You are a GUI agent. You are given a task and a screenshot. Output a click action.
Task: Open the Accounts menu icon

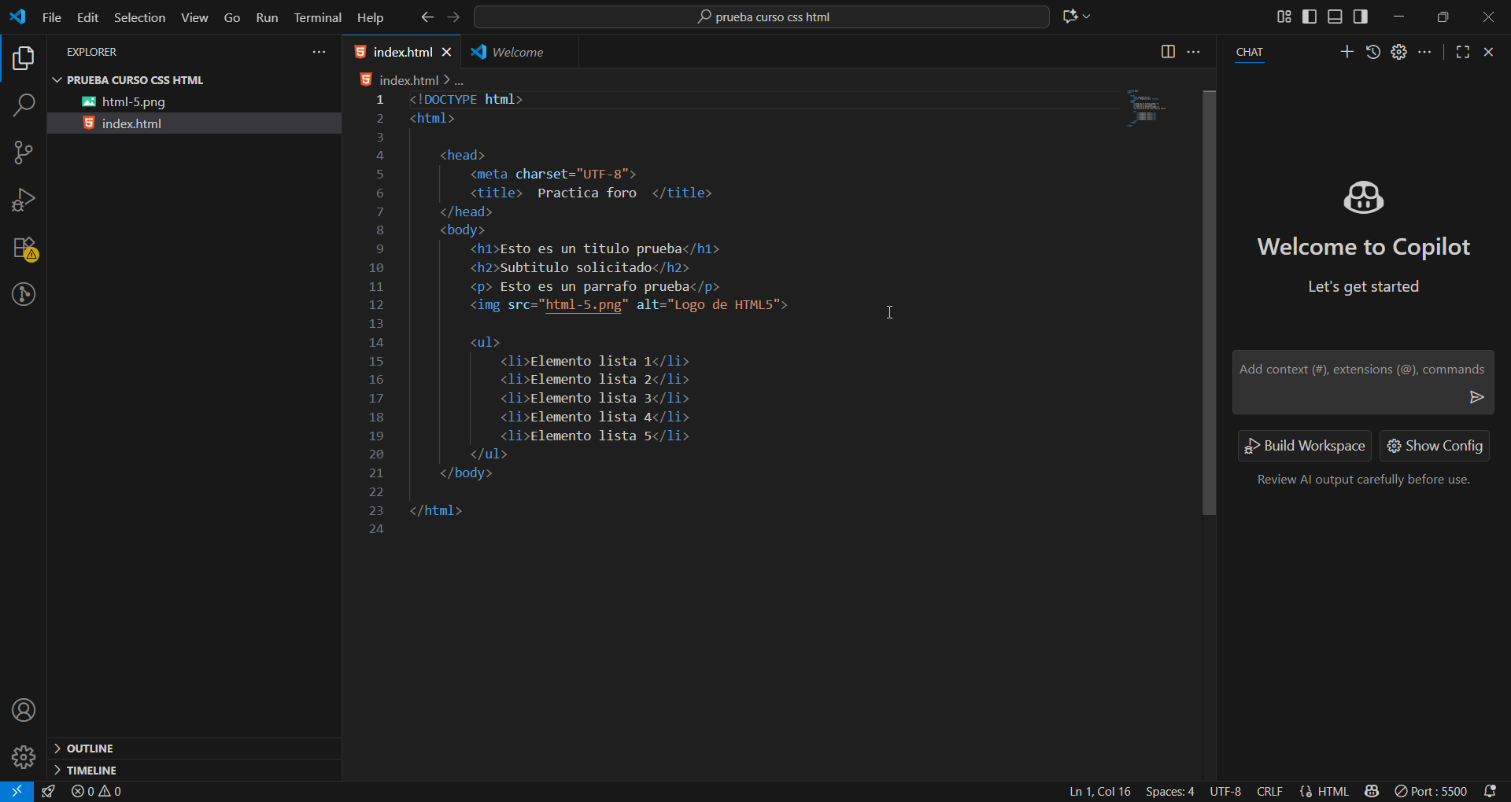click(x=24, y=710)
